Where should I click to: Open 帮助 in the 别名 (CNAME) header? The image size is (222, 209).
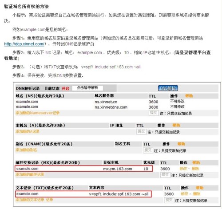click(181, 144)
